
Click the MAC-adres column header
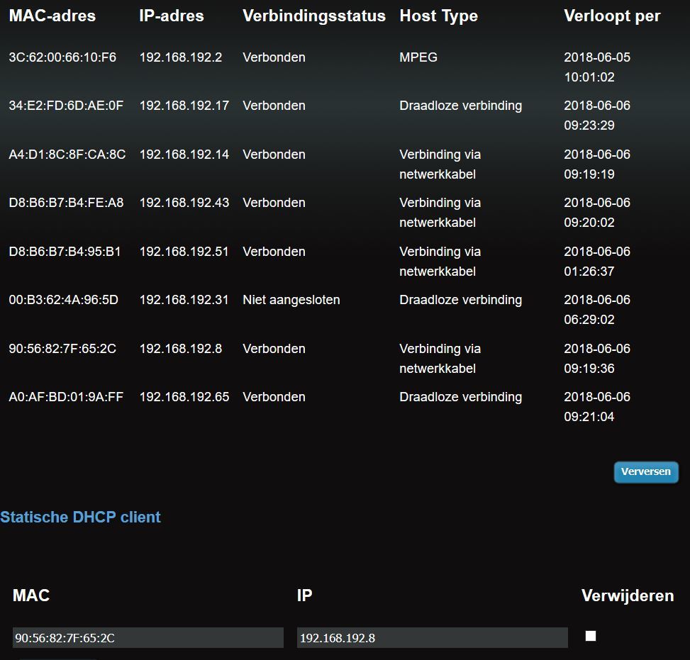(x=52, y=16)
